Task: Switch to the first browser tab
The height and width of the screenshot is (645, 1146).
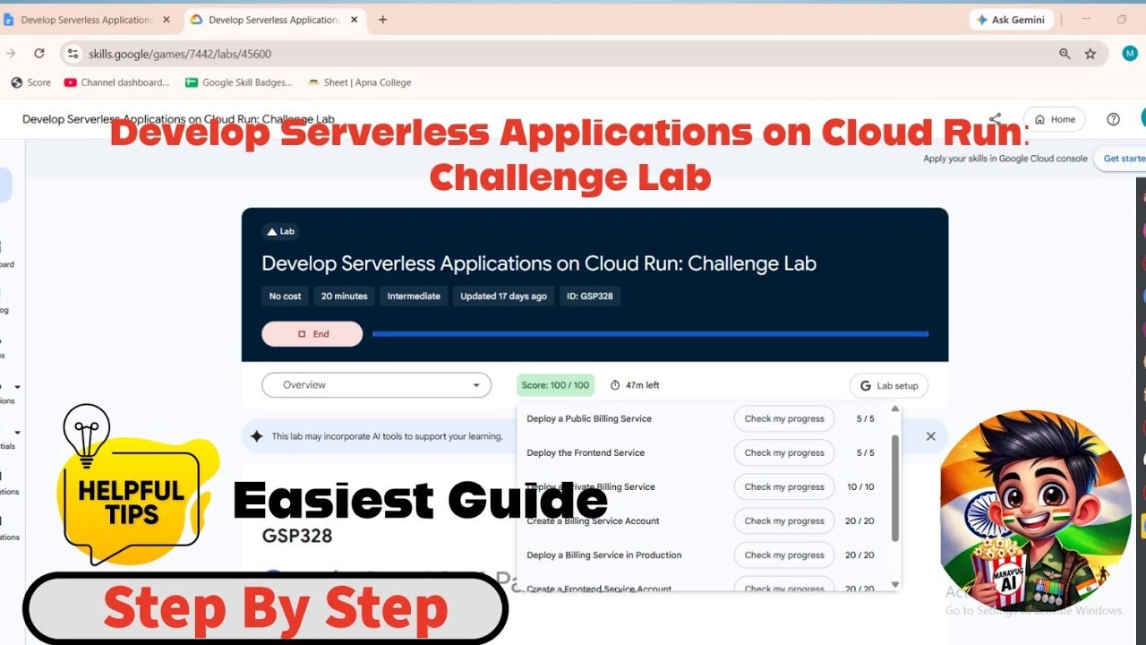Action: tap(88, 20)
